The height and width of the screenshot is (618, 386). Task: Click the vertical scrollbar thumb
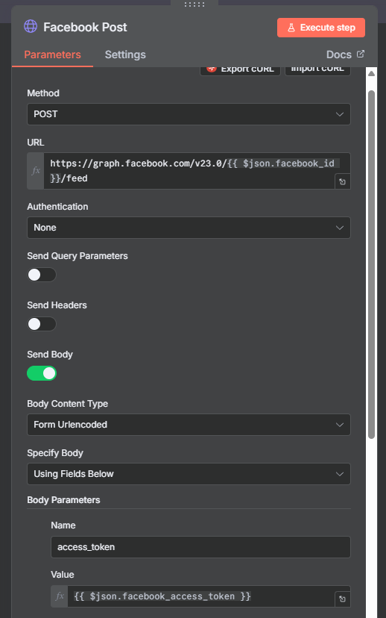click(x=371, y=264)
